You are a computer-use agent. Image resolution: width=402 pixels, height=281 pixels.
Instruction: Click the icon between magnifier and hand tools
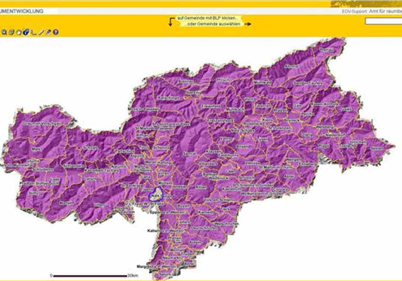(11, 32)
